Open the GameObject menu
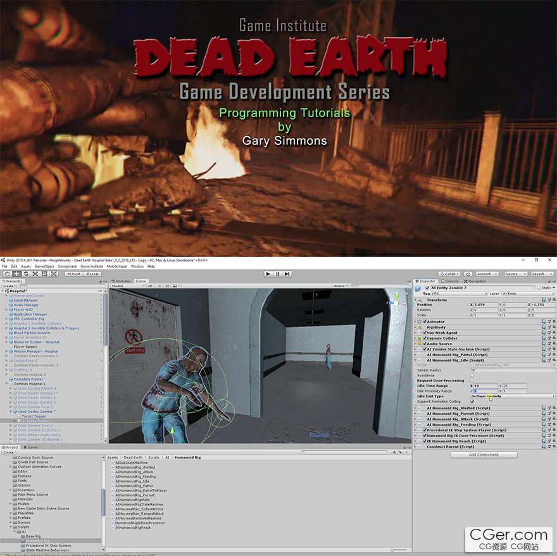 (44, 266)
